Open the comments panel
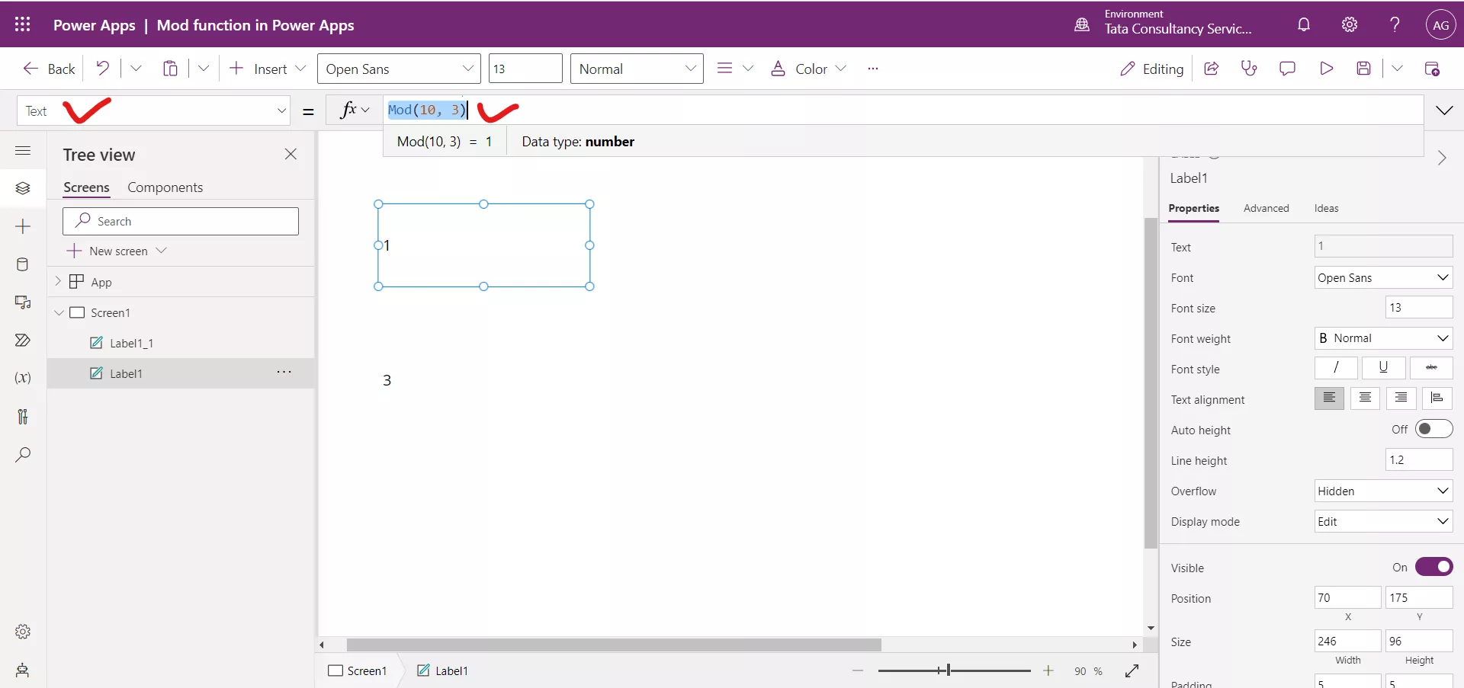1464x688 pixels. (x=1288, y=69)
